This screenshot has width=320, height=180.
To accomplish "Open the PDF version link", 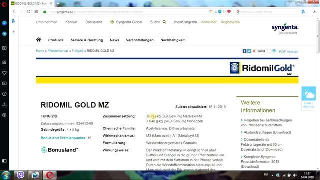I will coord(289,52).
